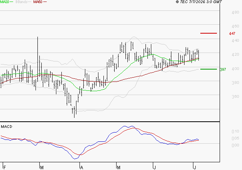The height and width of the screenshot is (170, 242).
Task: Click the 420 price axis label
Action: [x=235, y=54]
